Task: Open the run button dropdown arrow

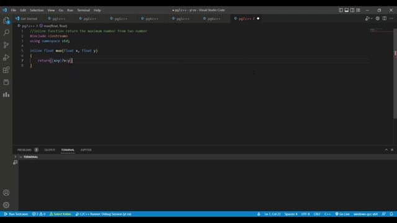Action: pyautogui.click(x=372, y=19)
